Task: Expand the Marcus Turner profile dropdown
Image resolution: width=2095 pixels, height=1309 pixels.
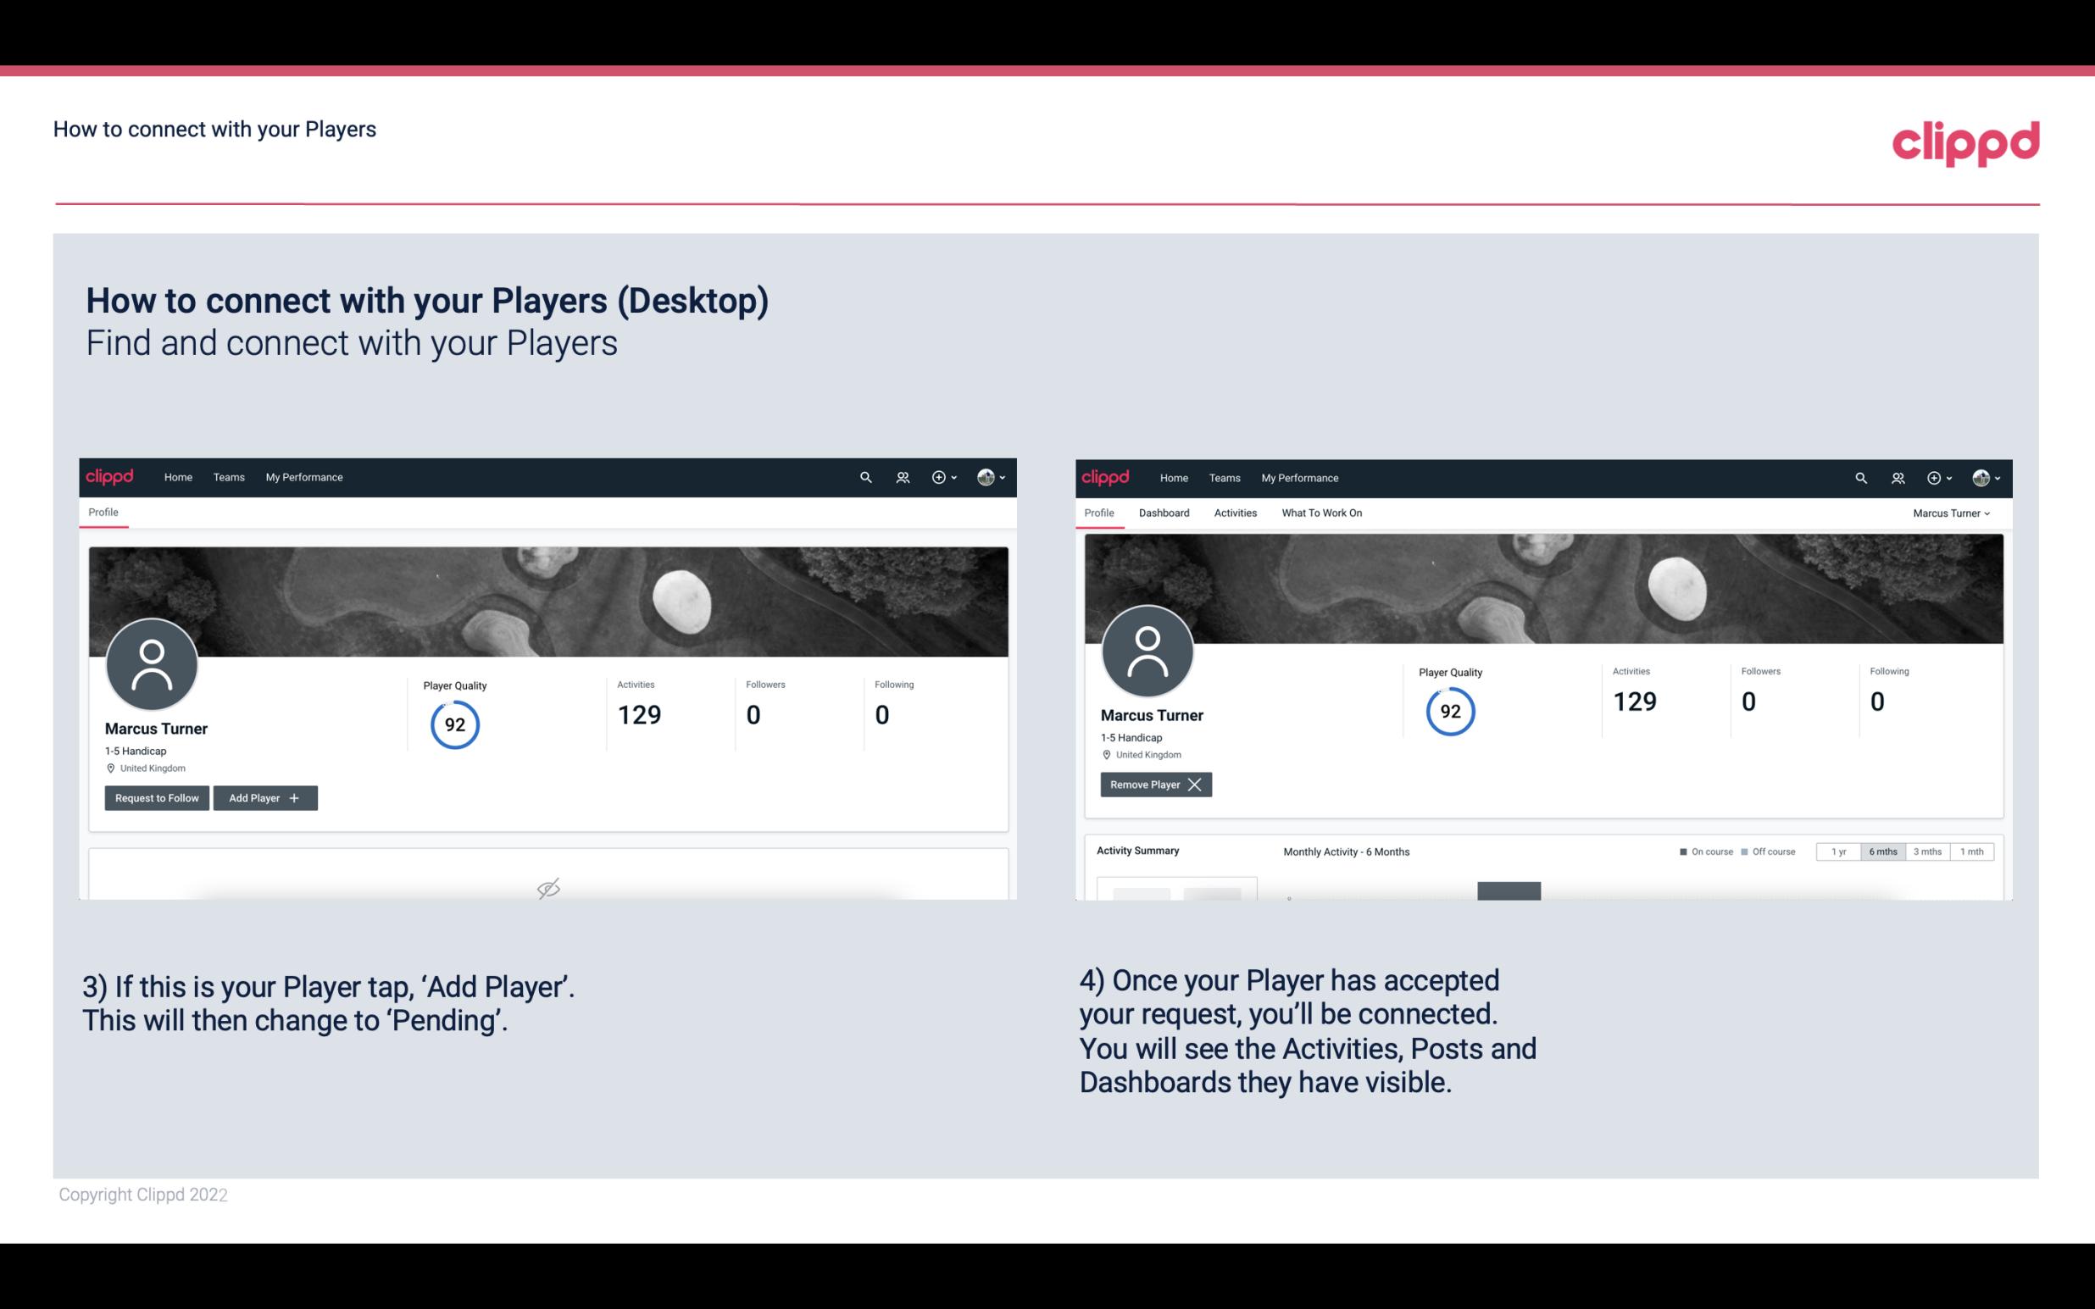Action: (1952, 513)
